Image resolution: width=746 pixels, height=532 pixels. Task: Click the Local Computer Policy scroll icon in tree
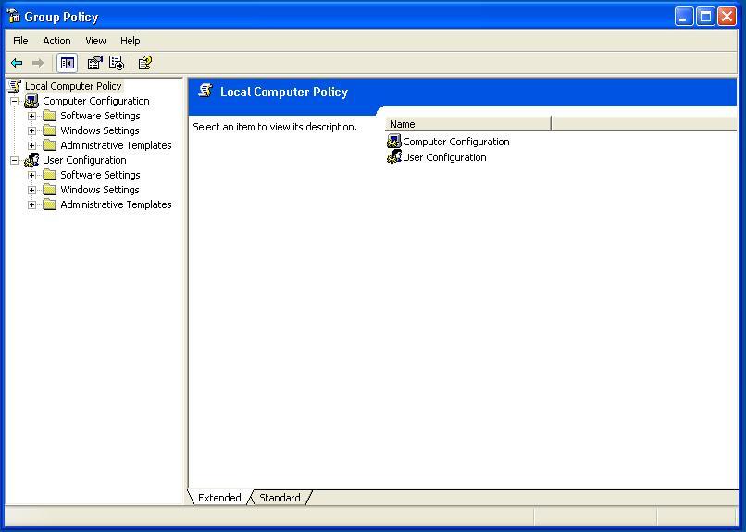pyautogui.click(x=15, y=85)
